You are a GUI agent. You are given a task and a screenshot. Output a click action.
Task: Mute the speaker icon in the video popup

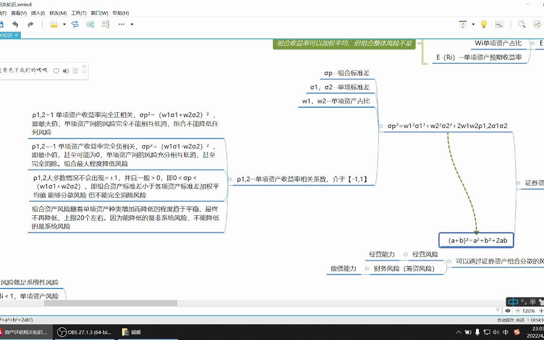66,71
